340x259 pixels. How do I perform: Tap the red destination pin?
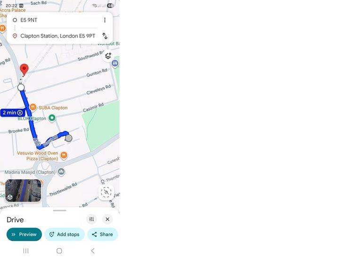(x=24, y=70)
